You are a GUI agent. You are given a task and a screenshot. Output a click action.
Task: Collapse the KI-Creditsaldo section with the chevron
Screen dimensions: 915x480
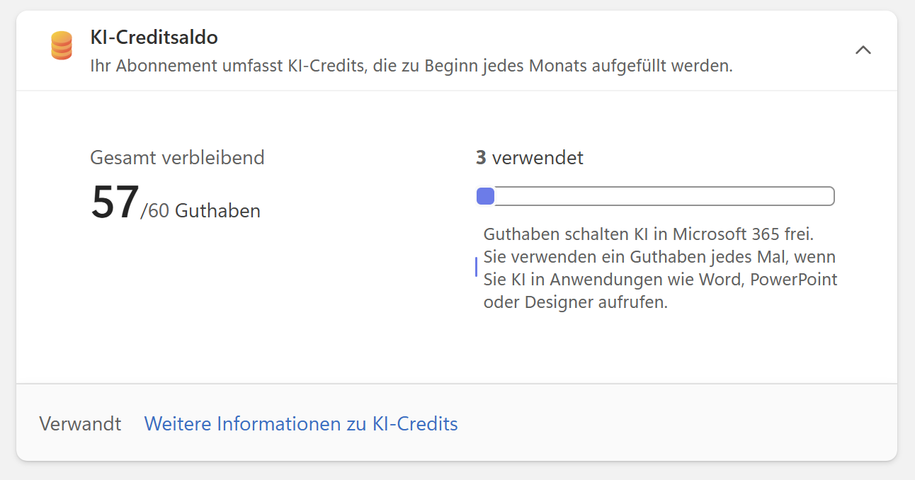(x=863, y=50)
